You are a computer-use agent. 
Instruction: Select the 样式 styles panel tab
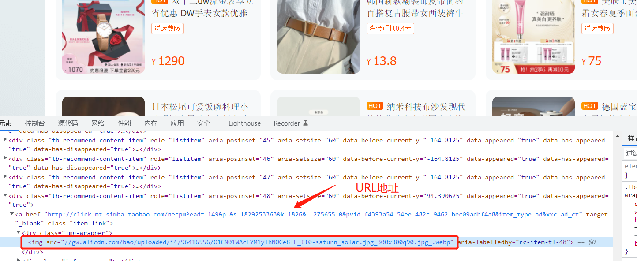pos(632,138)
